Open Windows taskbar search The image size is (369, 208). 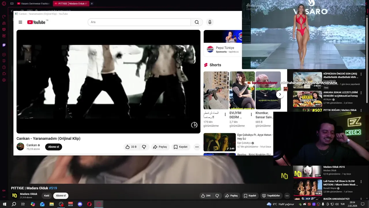point(14,204)
